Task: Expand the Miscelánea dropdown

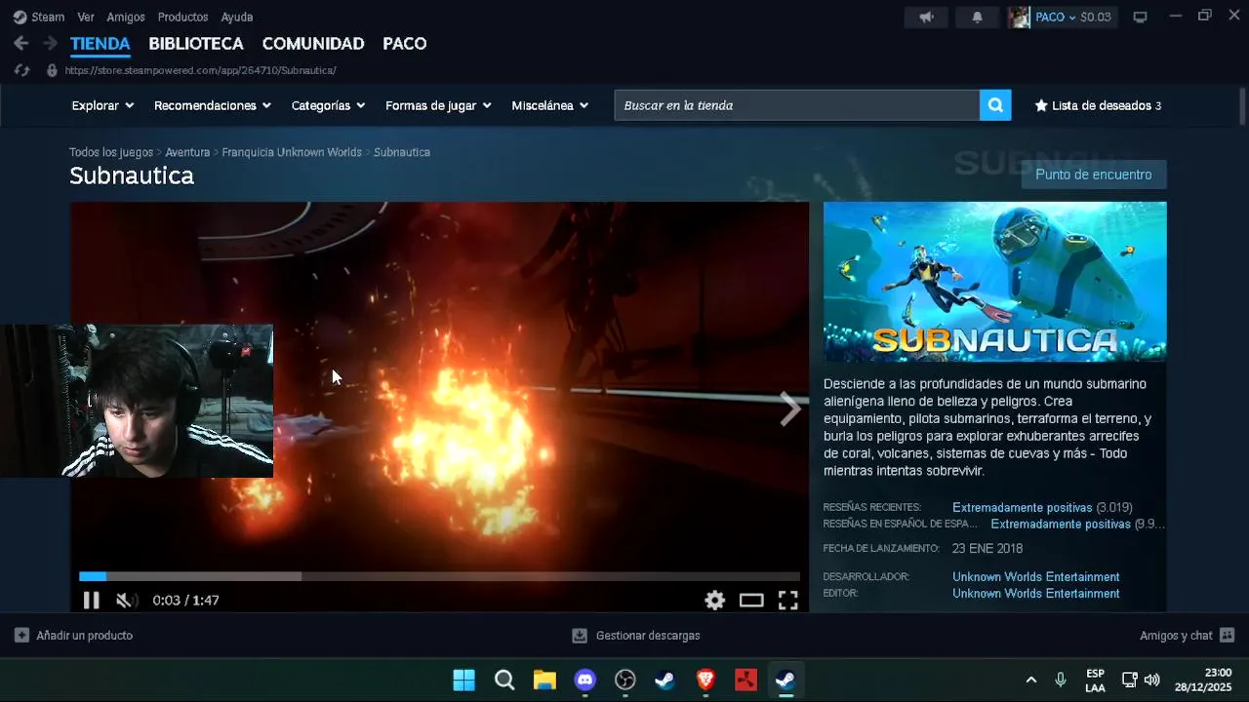Action: [x=550, y=105]
